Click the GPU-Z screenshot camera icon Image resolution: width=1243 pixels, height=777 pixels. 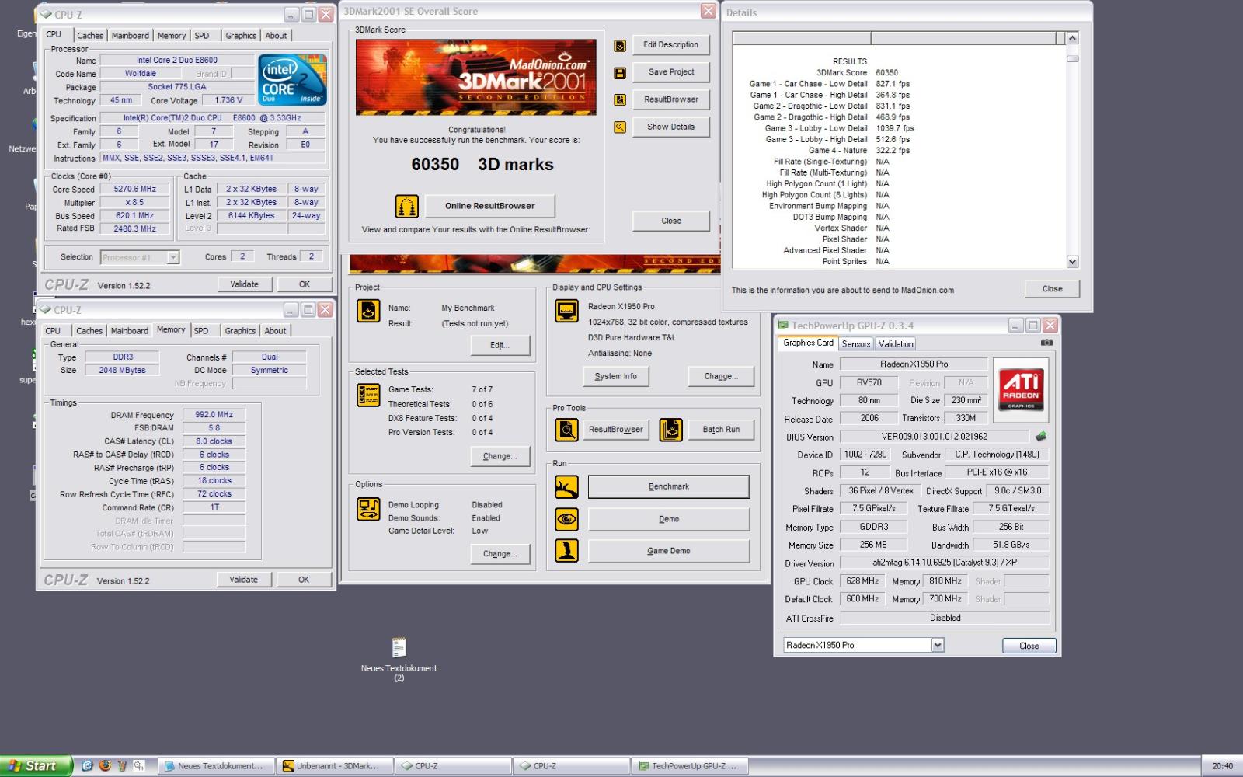pyautogui.click(x=1046, y=343)
